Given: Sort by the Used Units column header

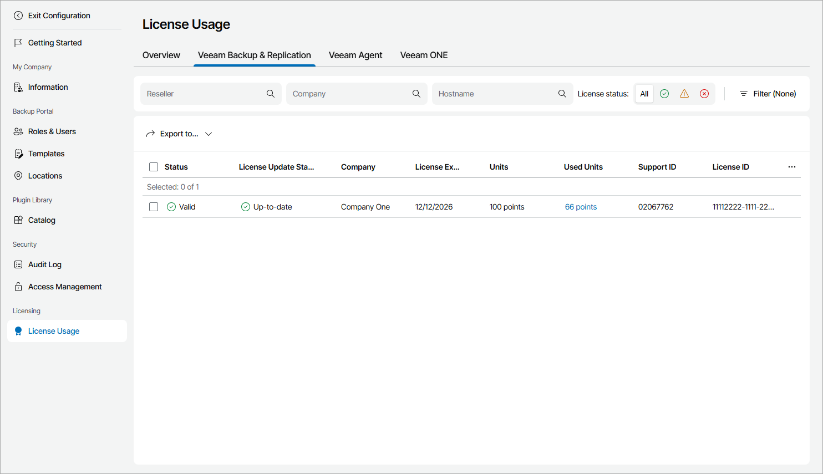Looking at the screenshot, I should pyautogui.click(x=583, y=167).
